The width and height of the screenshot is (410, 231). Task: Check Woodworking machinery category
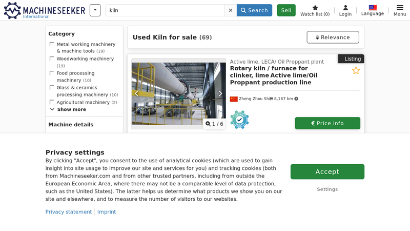52,59
